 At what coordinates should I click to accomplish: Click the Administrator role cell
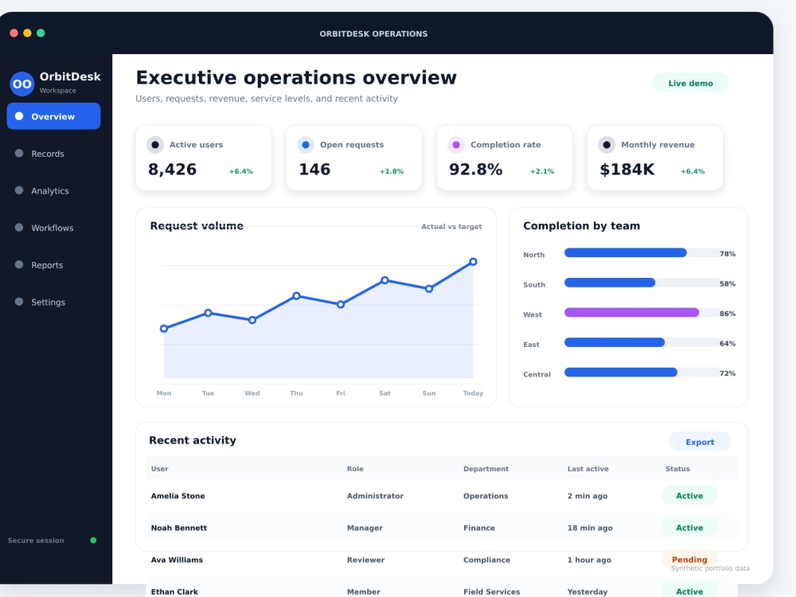click(x=375, y=496)
